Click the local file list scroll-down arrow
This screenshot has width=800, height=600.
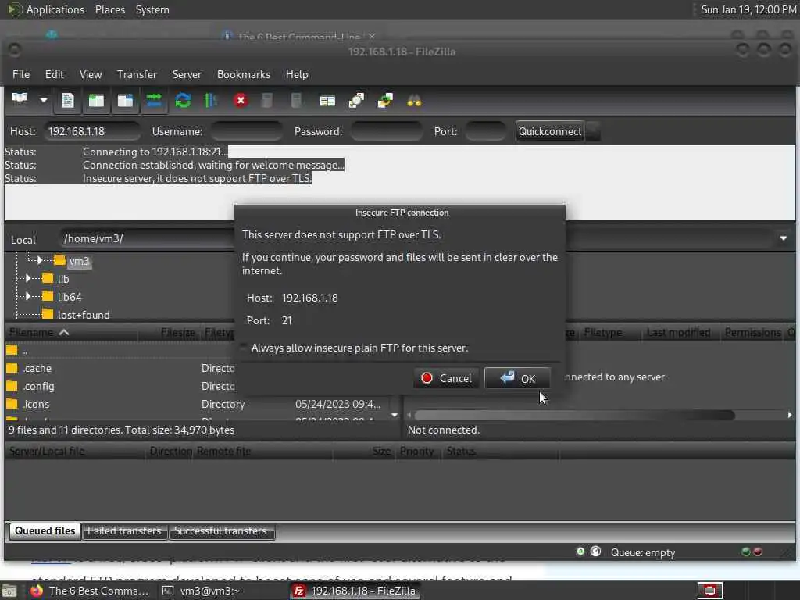395,416
